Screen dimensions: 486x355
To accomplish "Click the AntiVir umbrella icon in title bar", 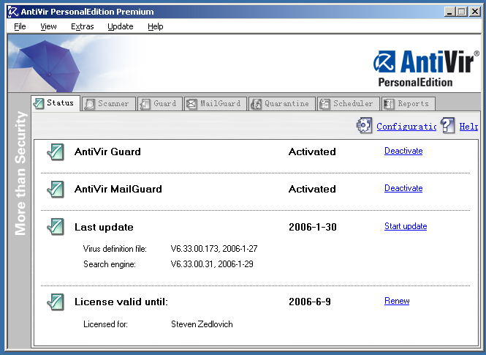I will point(13,12).
